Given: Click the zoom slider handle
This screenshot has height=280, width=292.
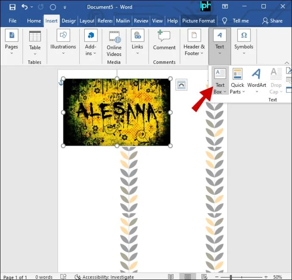Looking at the screenshot, I should 231,277.
